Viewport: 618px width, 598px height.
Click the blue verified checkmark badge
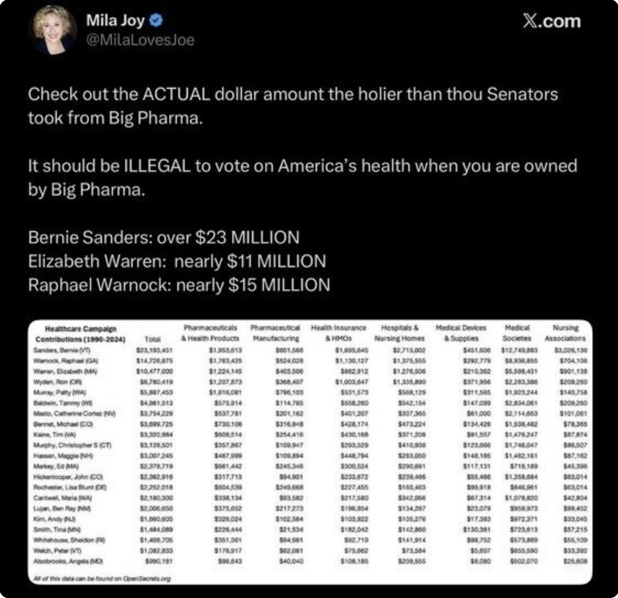pyautogui.click(x=156, y=20)
